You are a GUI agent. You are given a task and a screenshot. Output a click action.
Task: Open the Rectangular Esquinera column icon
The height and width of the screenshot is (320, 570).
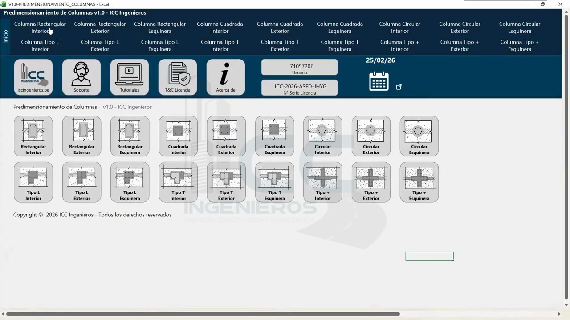130,136
